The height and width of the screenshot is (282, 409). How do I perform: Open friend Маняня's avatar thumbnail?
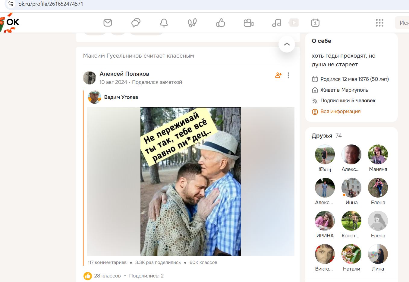378,154
